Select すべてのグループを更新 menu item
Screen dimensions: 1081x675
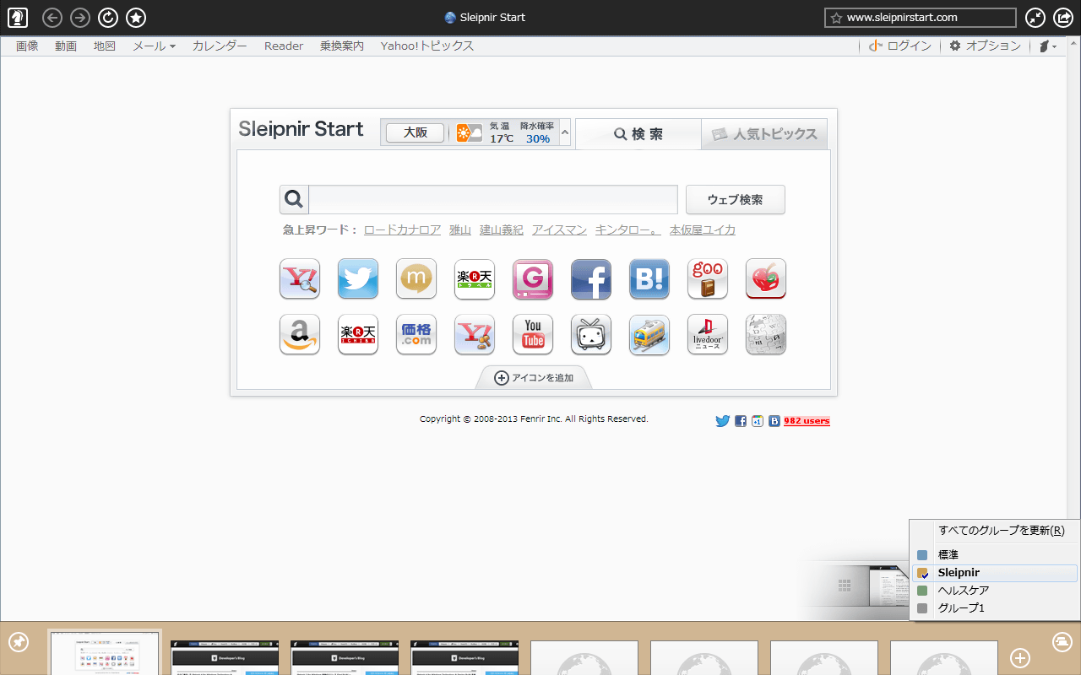coord(995,531)
